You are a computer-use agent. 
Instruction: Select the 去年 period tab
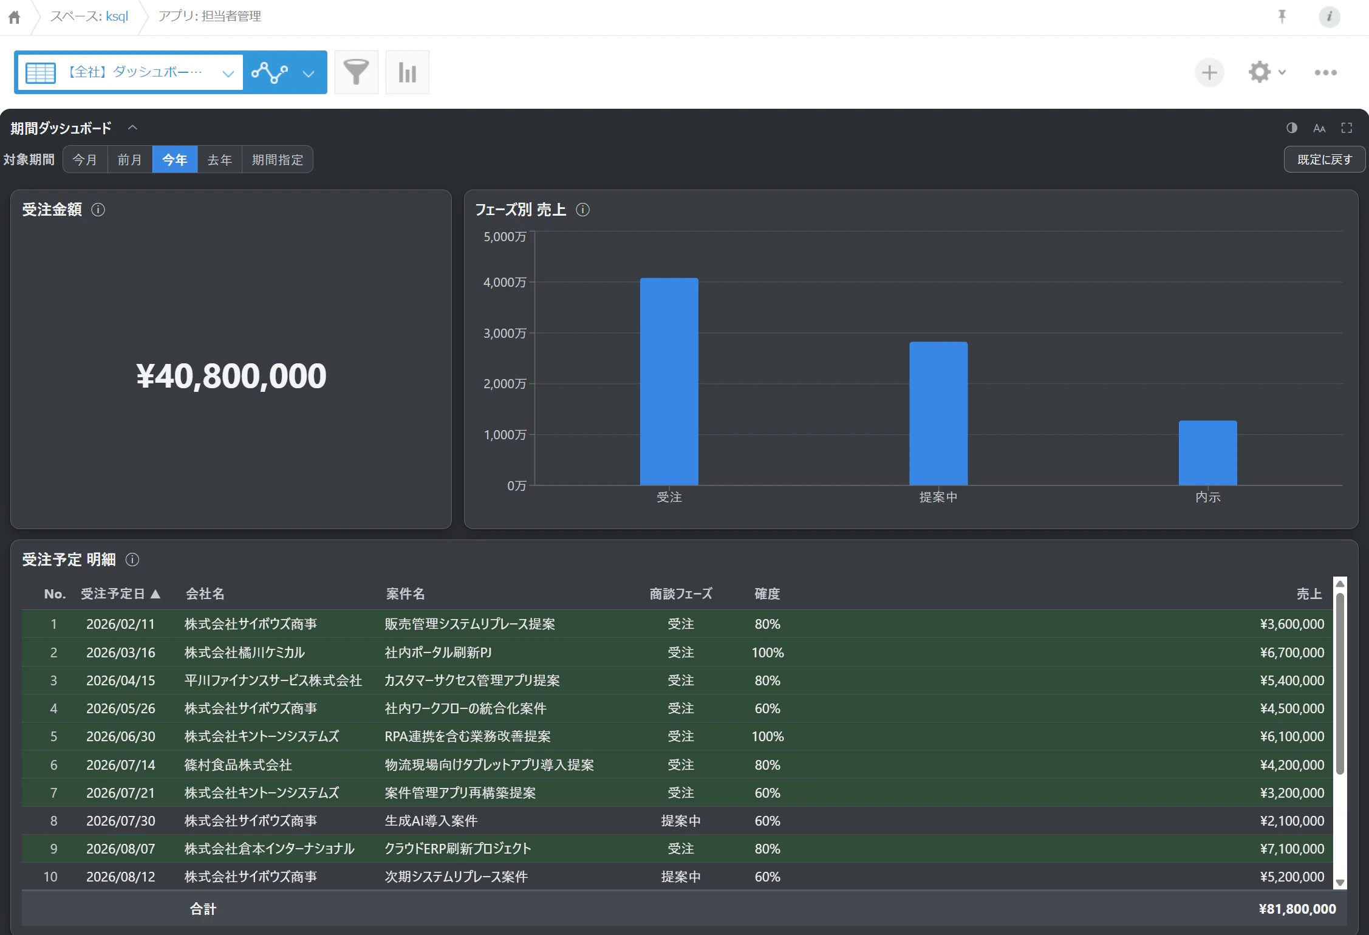click(x=220, y=160)
